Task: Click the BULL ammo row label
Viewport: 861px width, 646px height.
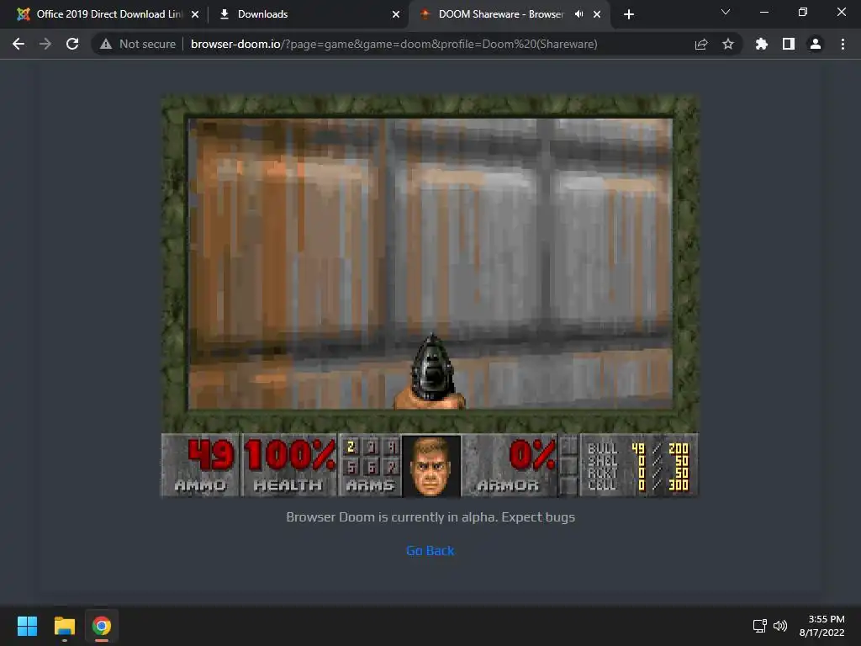Action: coord(602,448)
